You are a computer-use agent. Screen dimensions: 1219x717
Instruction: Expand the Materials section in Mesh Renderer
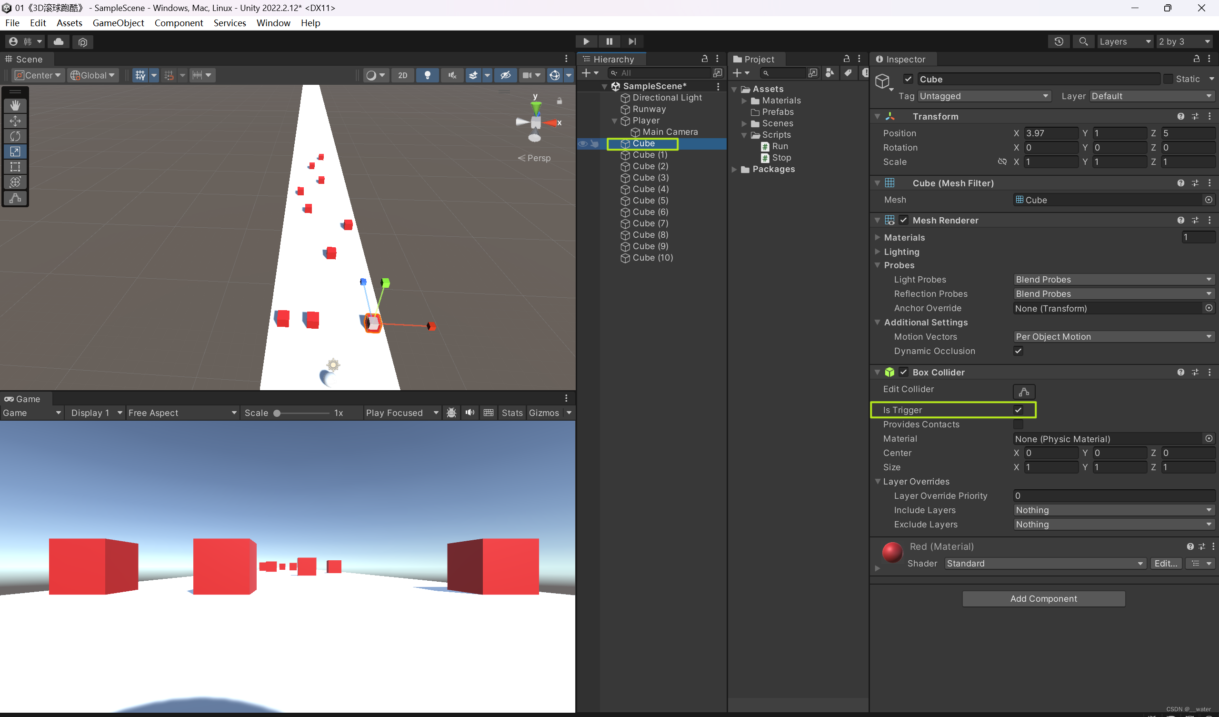[878, 237]
